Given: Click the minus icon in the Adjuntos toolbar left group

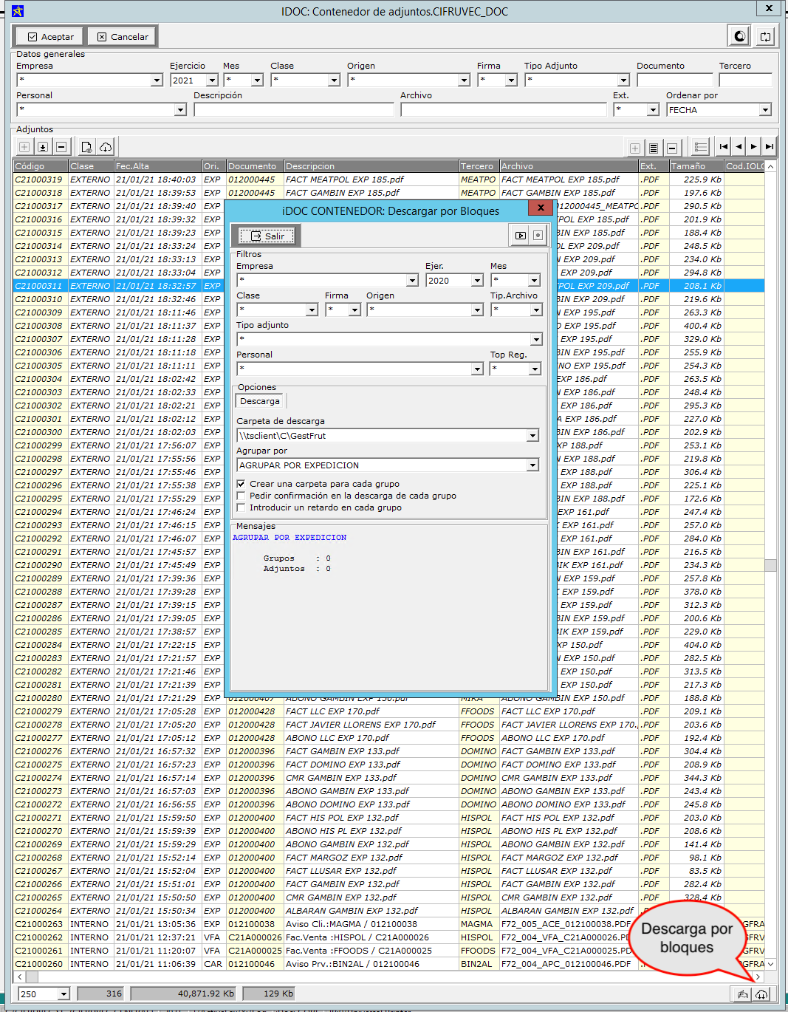Looking at the screenshot, I should point(61,147).
